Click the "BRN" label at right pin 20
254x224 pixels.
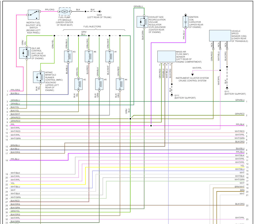242,190
